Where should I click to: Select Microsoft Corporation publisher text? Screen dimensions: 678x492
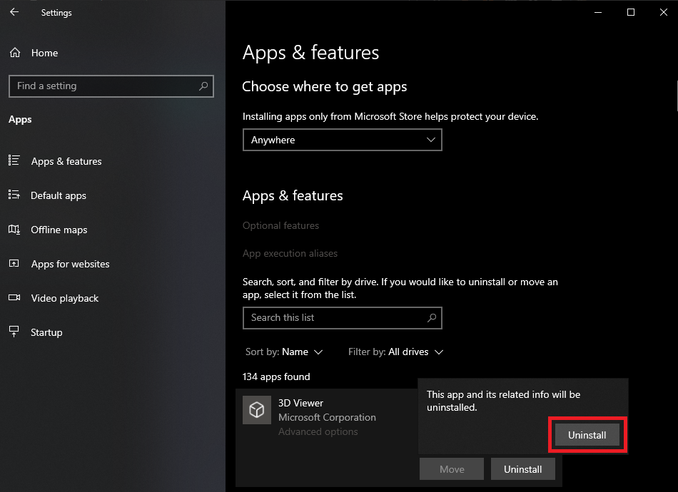(x=327, y=417)
